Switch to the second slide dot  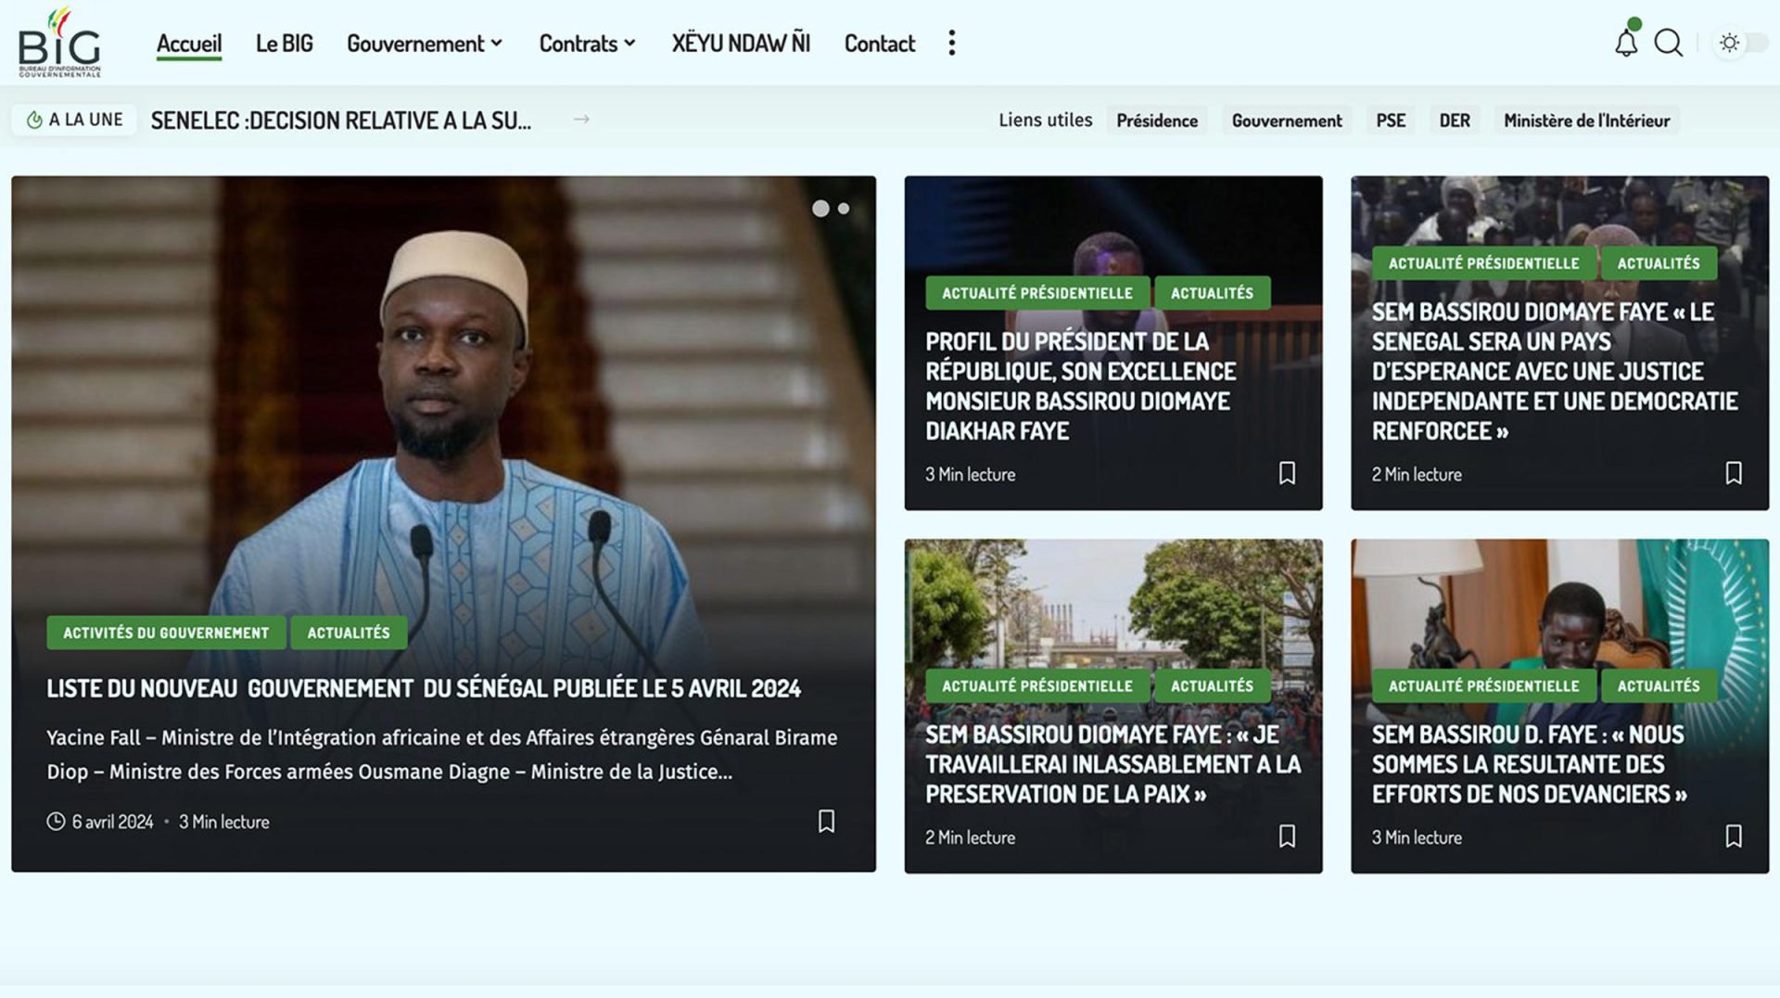pyautogui.click(x=844, y=209)
